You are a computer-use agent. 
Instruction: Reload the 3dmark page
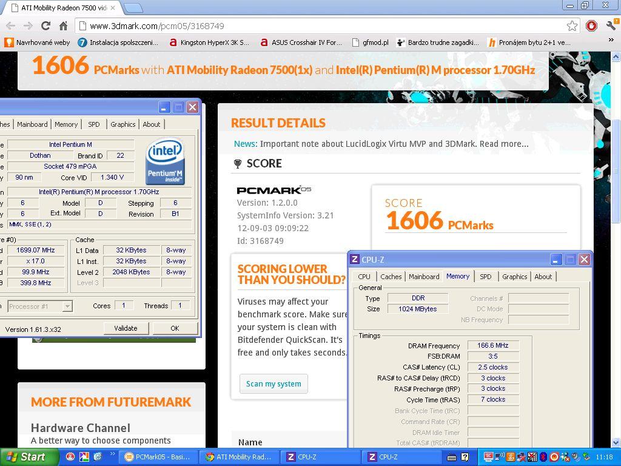click(45, 26)
